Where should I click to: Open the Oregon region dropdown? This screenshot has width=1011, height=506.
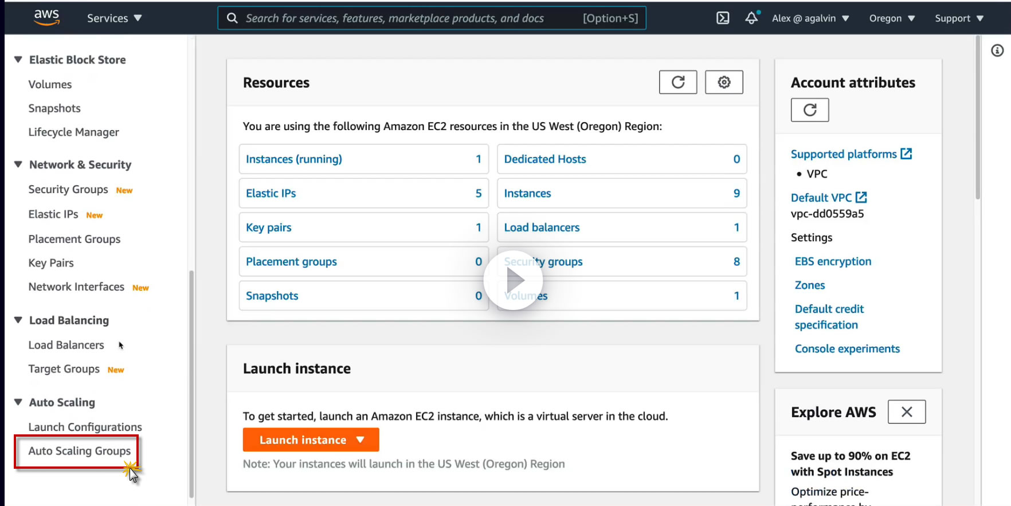tap(892, 18)
